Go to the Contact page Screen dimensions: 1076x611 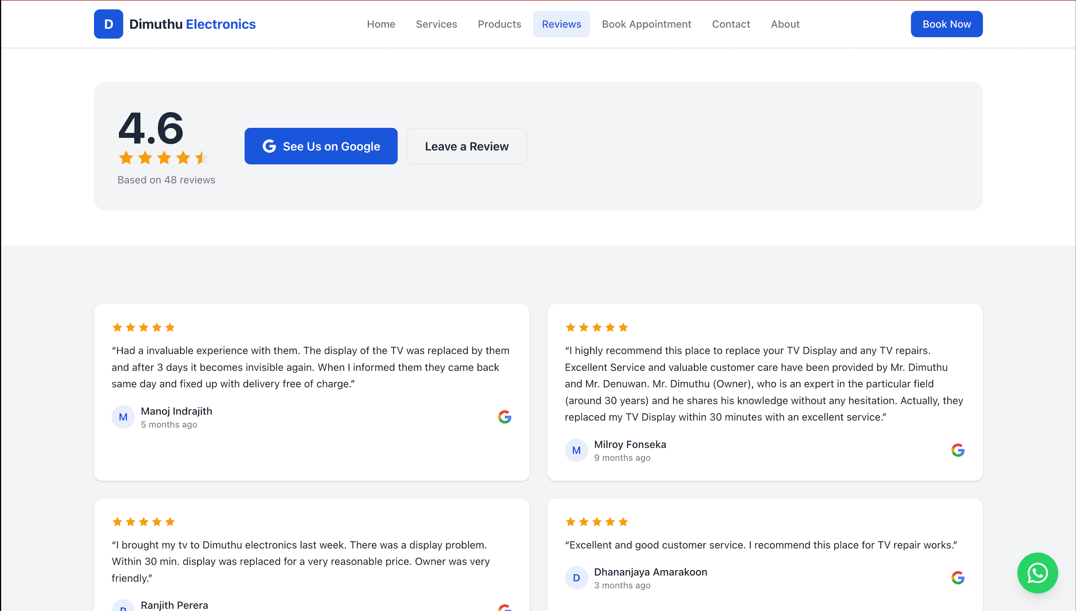(731, 24)
